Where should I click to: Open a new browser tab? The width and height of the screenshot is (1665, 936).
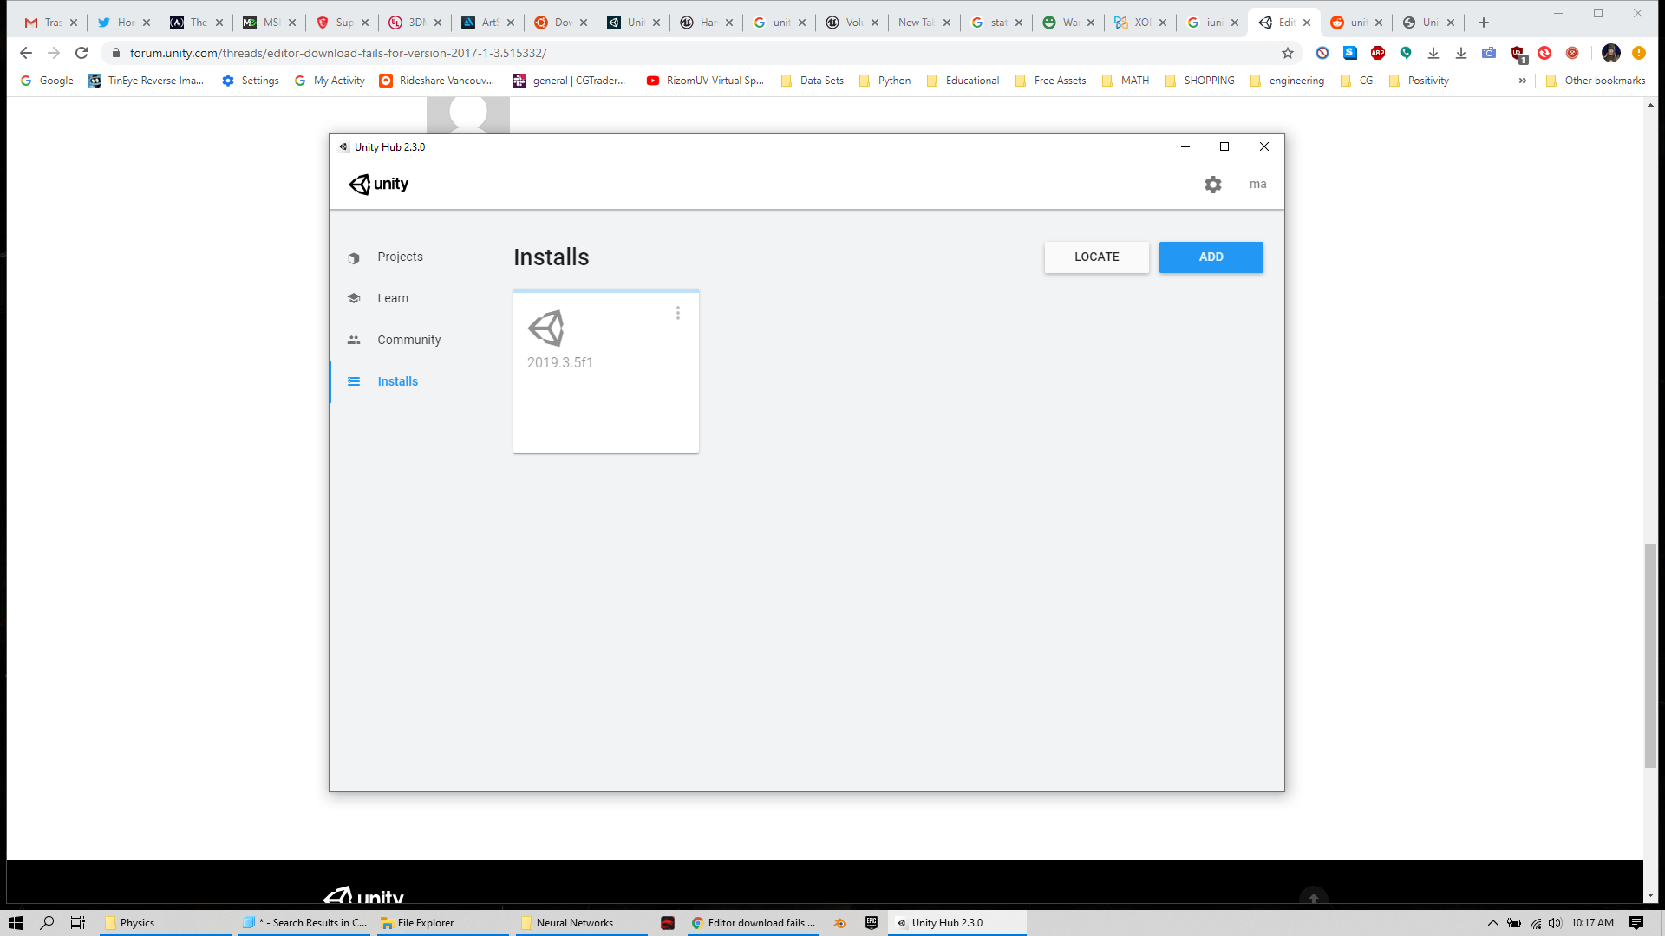coord(1484,23)
